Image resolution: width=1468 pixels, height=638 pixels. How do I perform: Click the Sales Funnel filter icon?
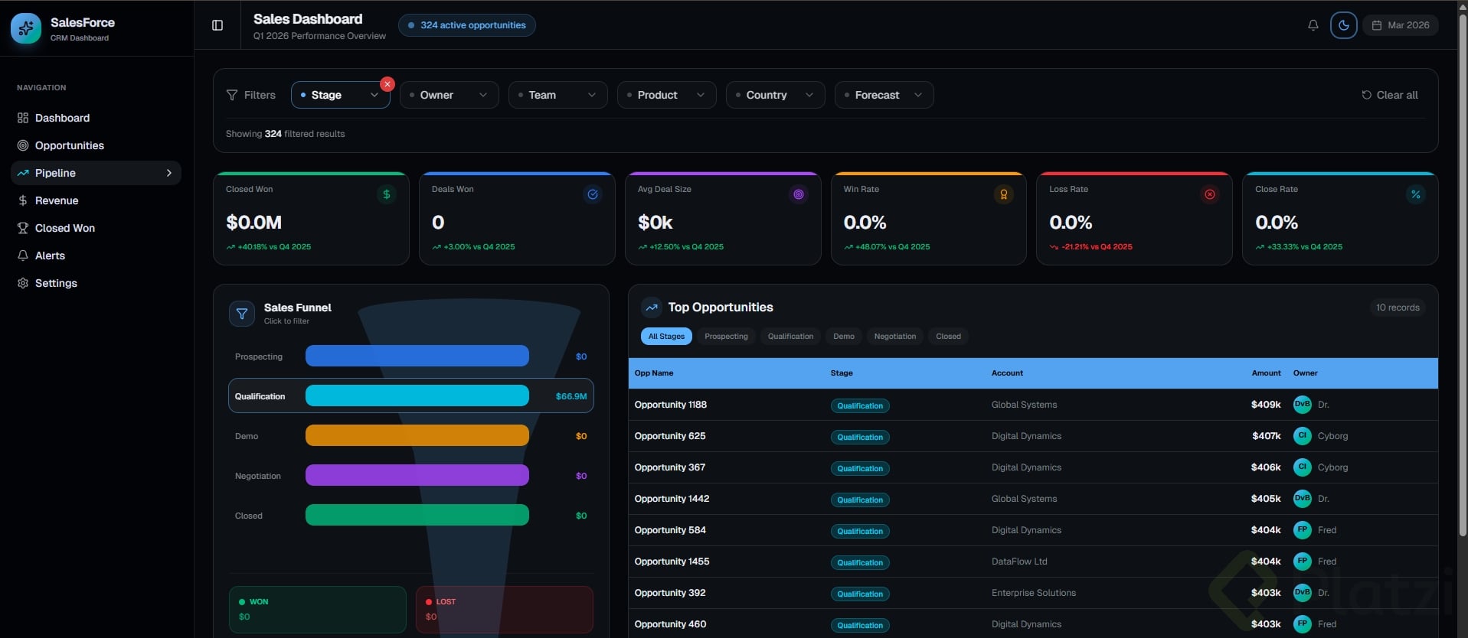tap(242, 314)
